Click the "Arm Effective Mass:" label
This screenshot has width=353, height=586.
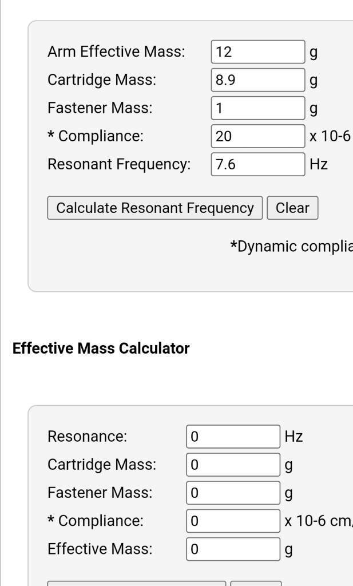click(x=116, y=52)
